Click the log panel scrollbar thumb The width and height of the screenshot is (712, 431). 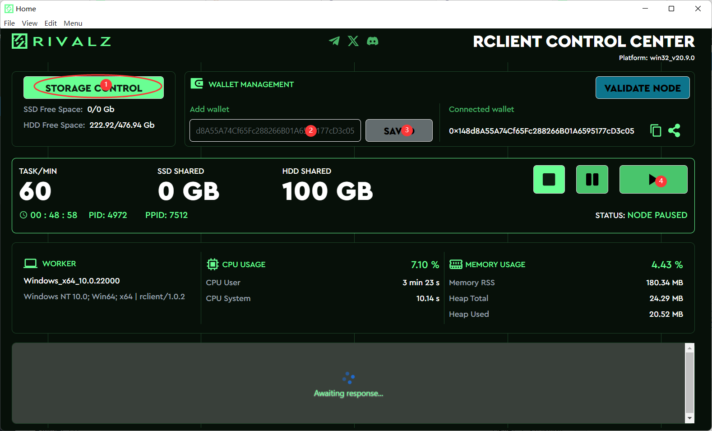click(689, 383)
